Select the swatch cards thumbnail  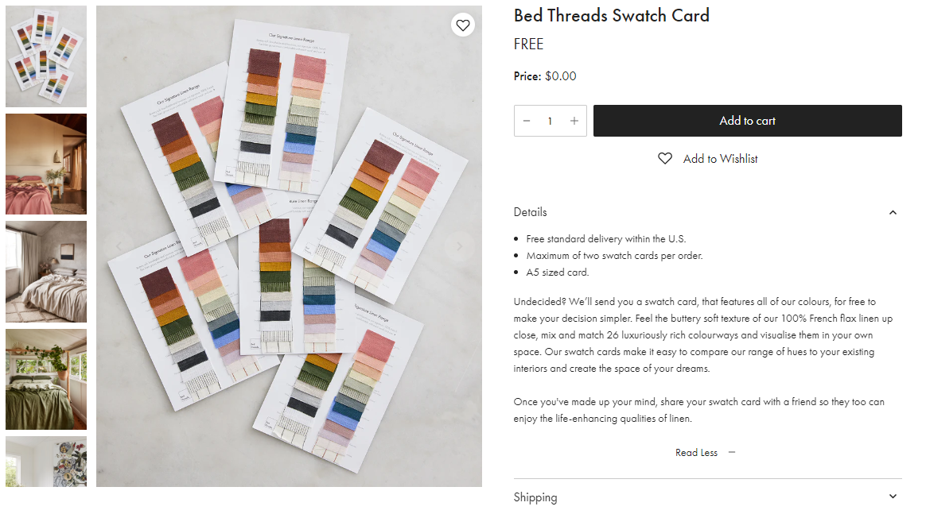pos(46,56)
